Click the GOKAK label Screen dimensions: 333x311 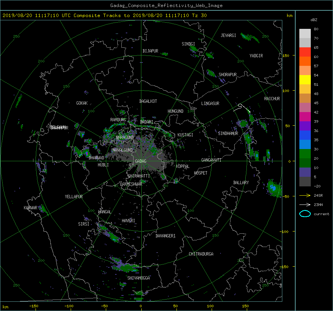tap(82, 103)
